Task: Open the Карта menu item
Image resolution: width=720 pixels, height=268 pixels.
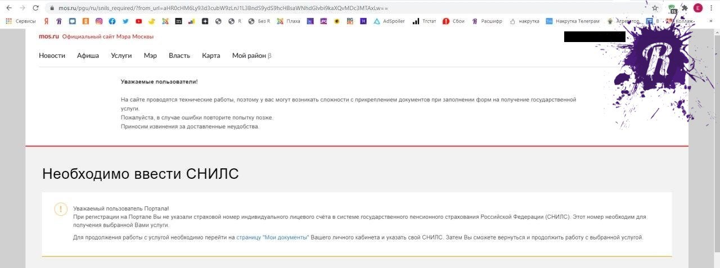Action: point(211,56)
